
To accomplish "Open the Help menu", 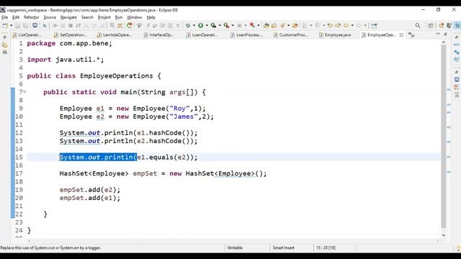I will click(x=151, y=17).
